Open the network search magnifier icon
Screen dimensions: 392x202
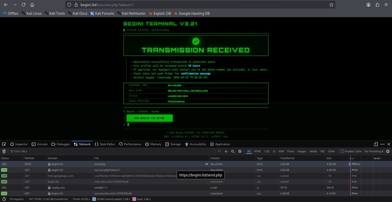point(233,151)
